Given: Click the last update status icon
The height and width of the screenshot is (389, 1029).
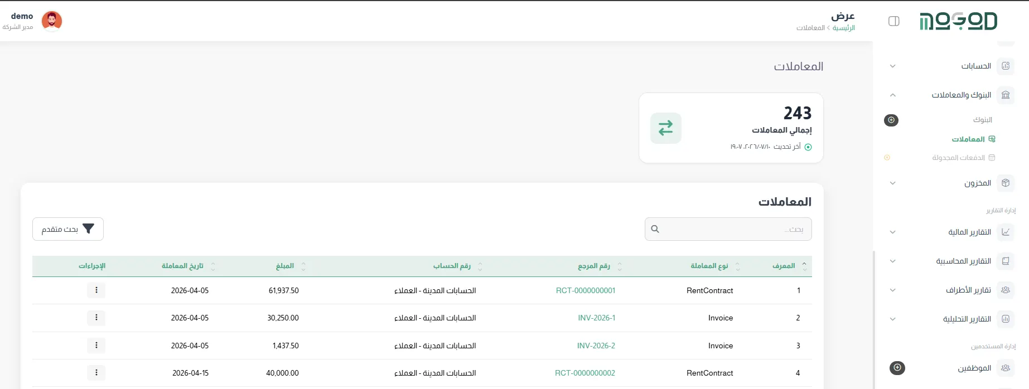Looking at the screenshot, I should [808, 147].
